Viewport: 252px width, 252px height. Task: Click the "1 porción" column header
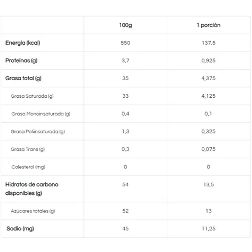click(x=208, y=25)
